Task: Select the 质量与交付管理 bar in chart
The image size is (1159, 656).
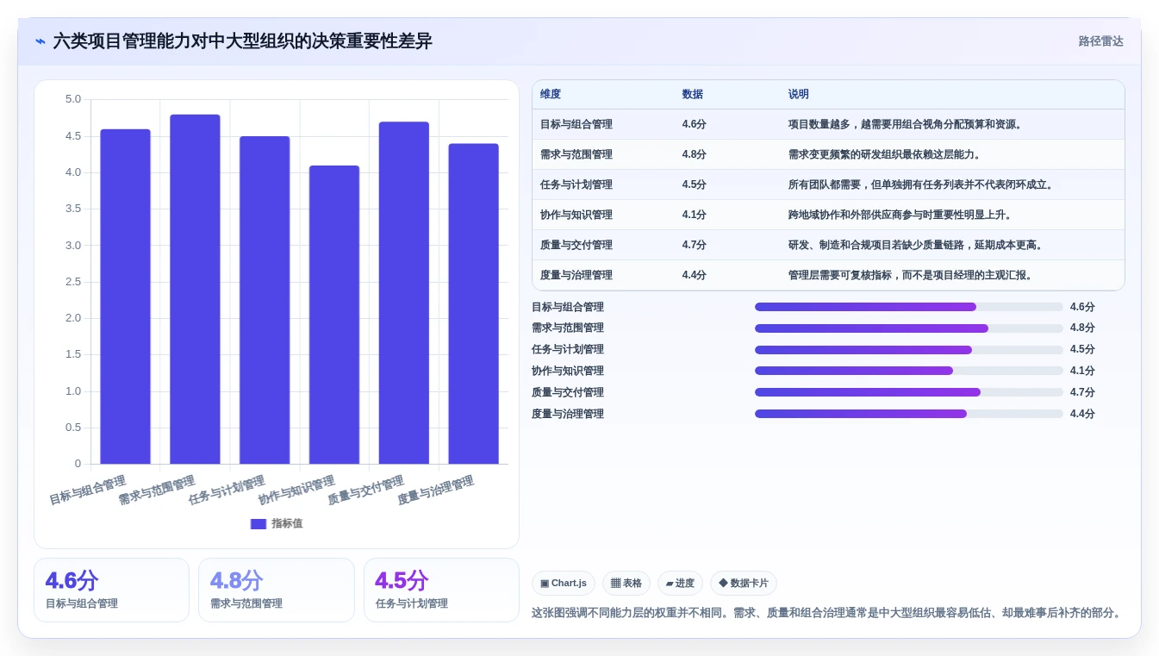Action: coord(404,293)
